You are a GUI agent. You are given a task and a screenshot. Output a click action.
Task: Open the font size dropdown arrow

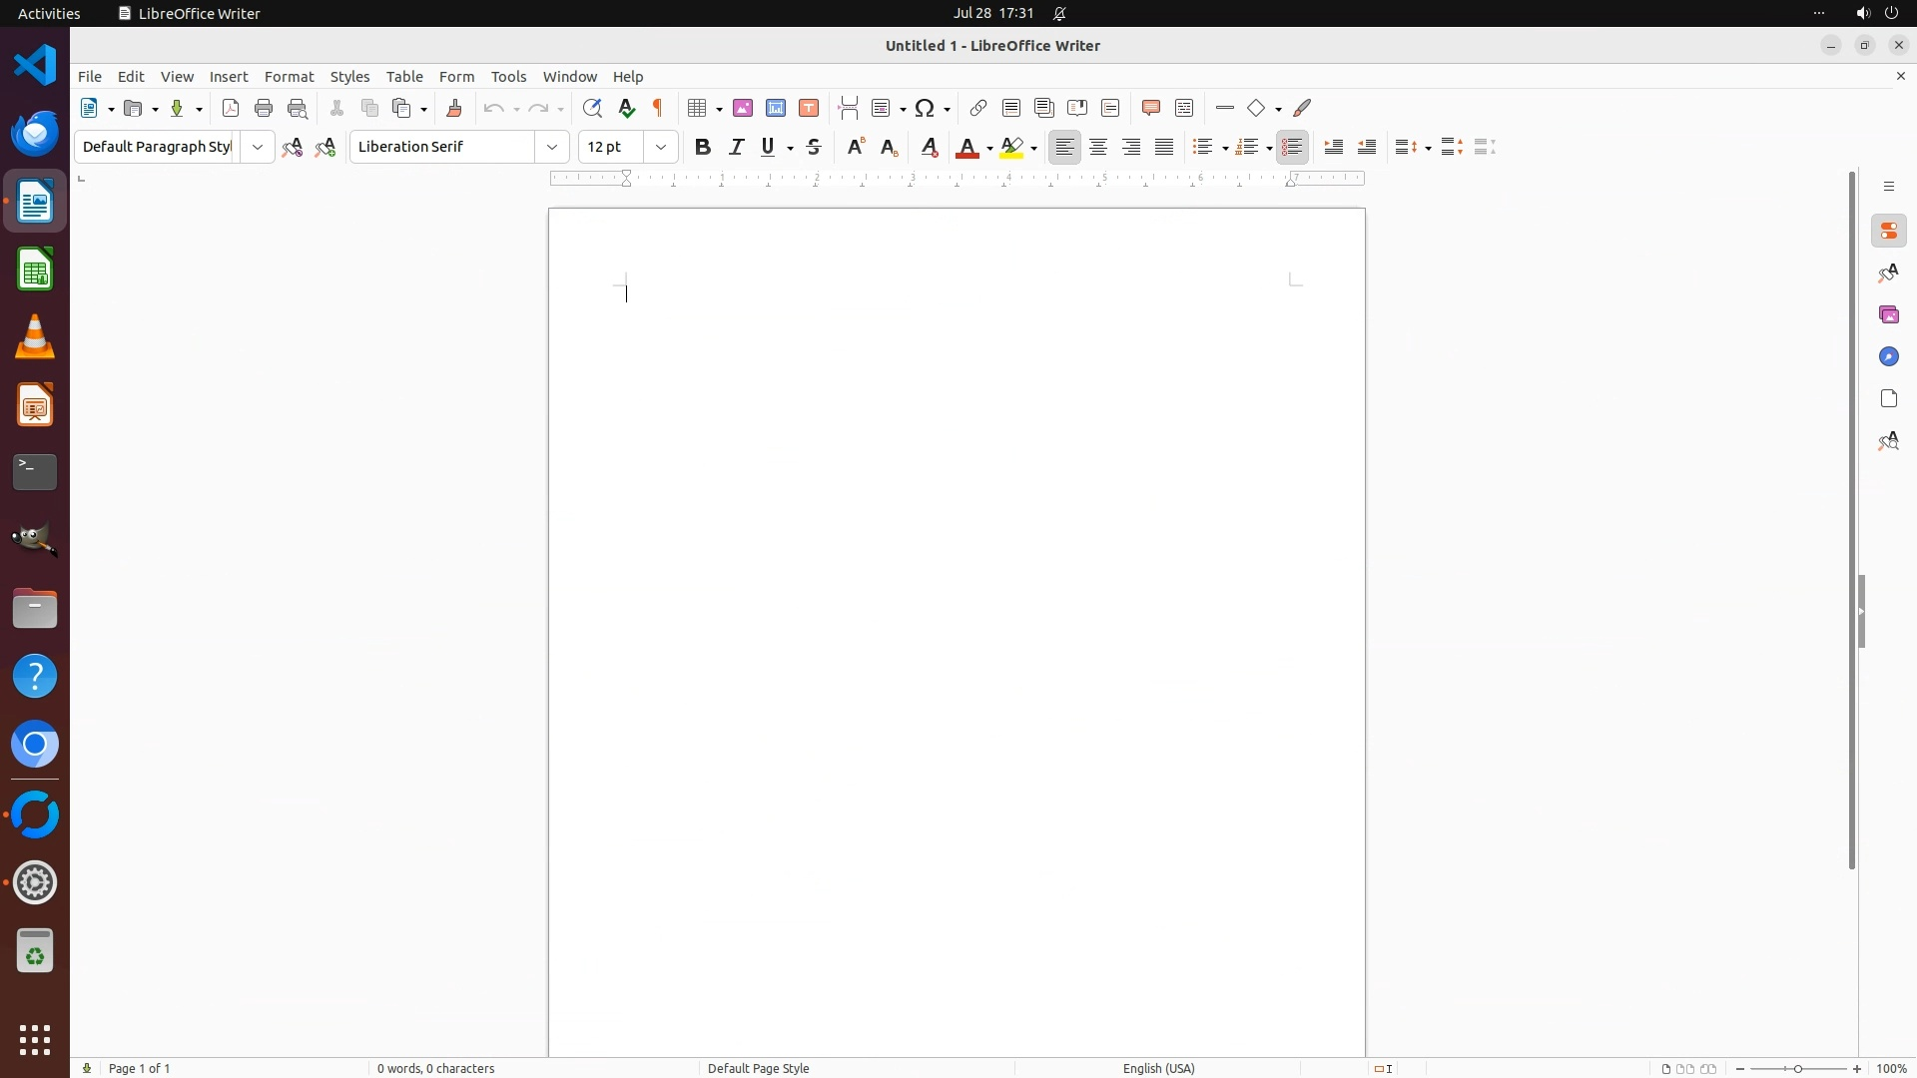pyautogui.click(x=661, y=147)
